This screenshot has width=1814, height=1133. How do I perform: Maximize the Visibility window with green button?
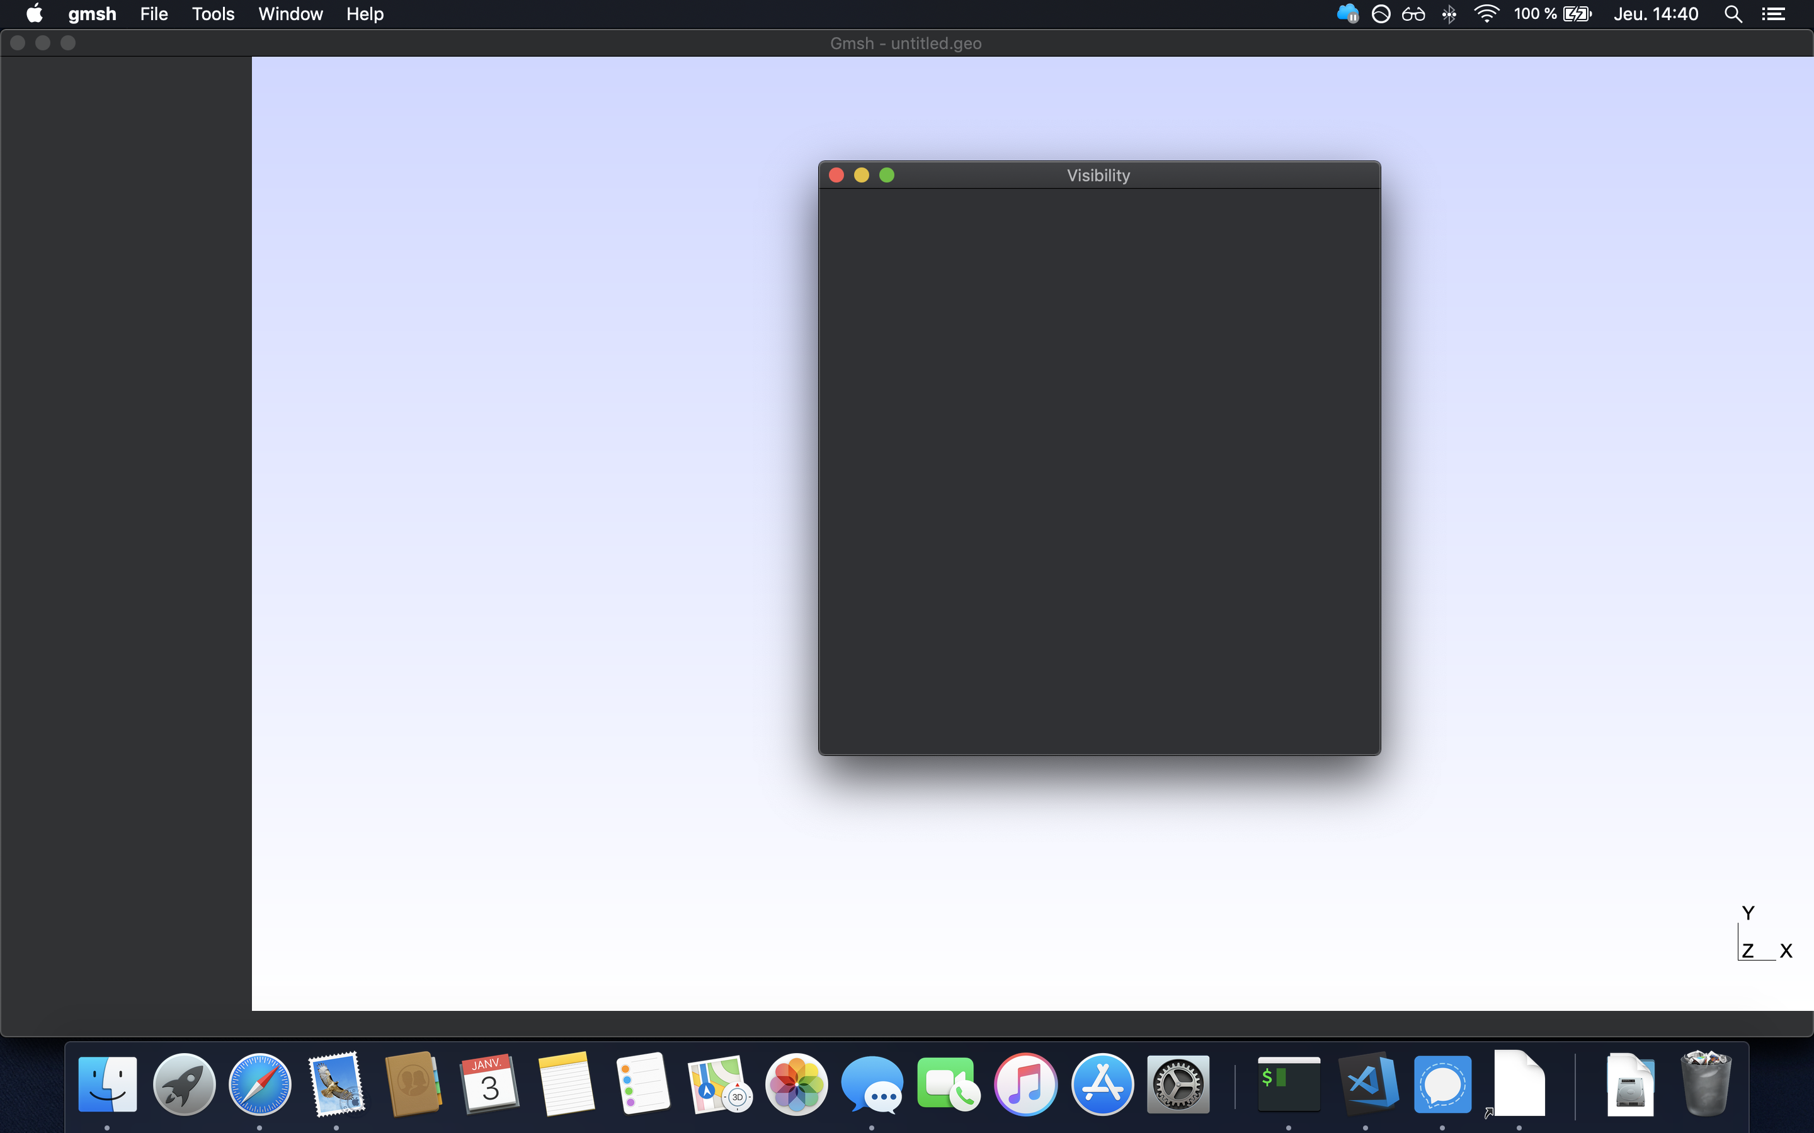tap(887, 176)
